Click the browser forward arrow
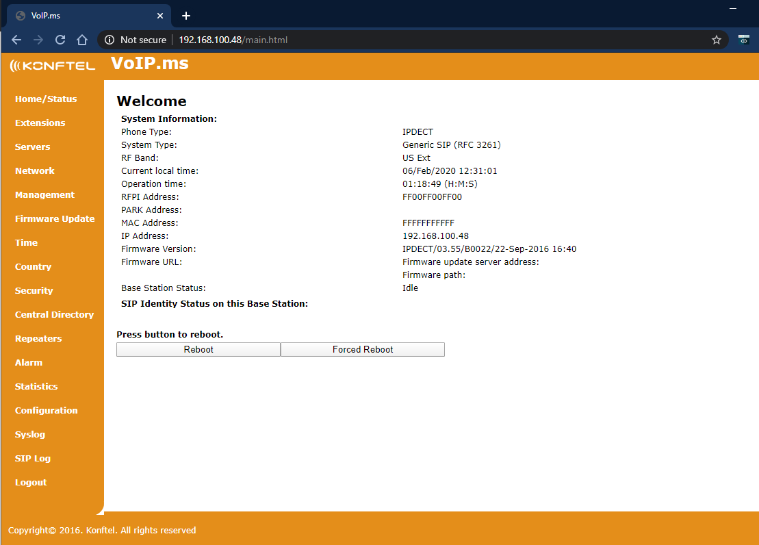Image resolution: width=759 pixels, height=545 pixels. pyautogui.click(x=38, y=40)
